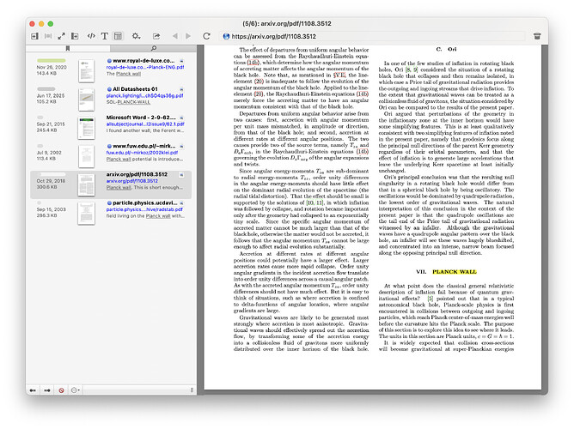
Task: Switch to the bookmarks tab
Action: coord(69,50)
